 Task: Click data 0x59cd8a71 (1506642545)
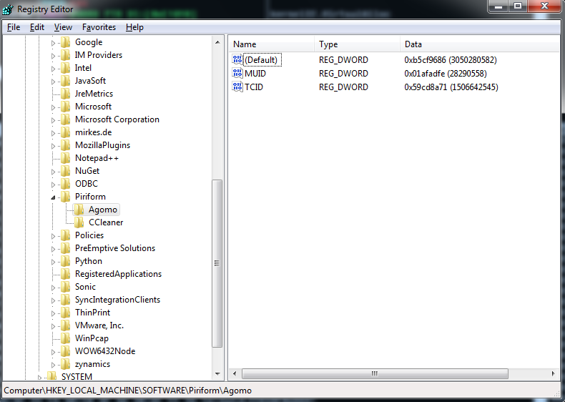pos(451,87)
